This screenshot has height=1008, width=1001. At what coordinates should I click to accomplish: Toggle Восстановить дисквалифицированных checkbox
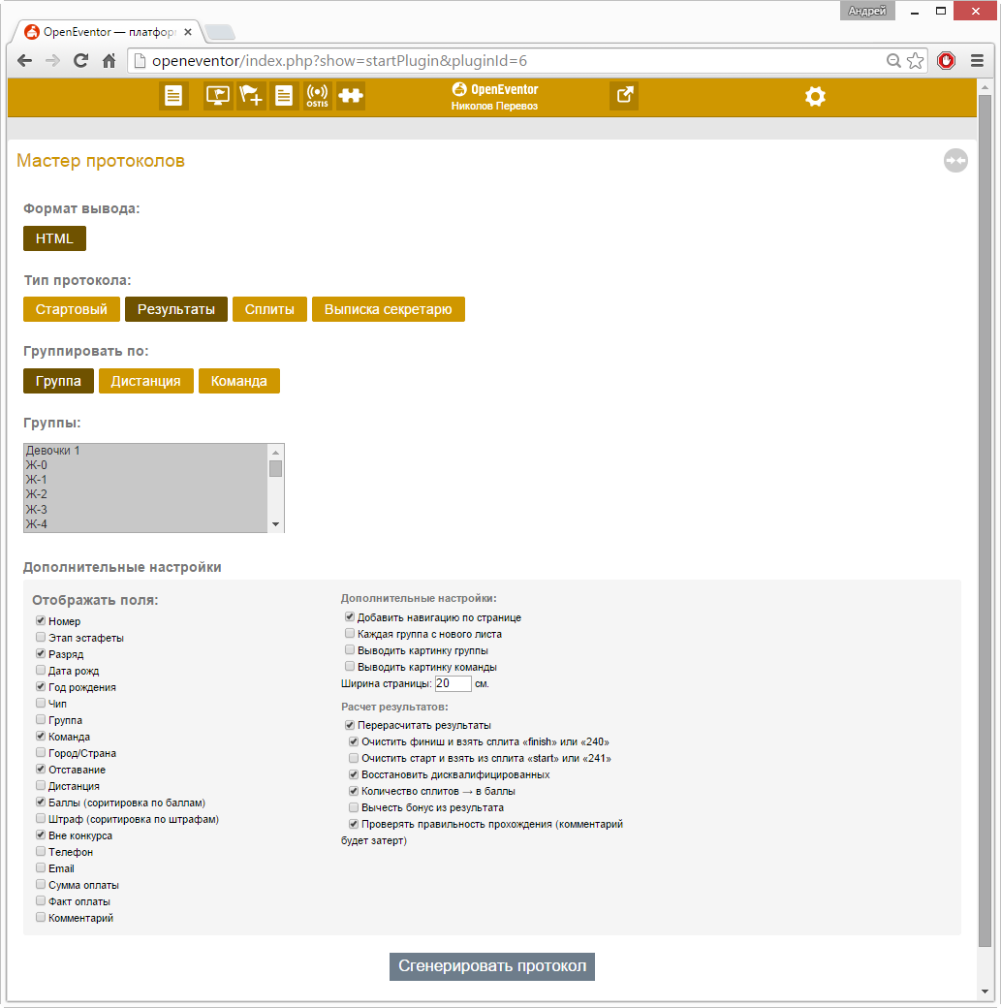(354, 774)
